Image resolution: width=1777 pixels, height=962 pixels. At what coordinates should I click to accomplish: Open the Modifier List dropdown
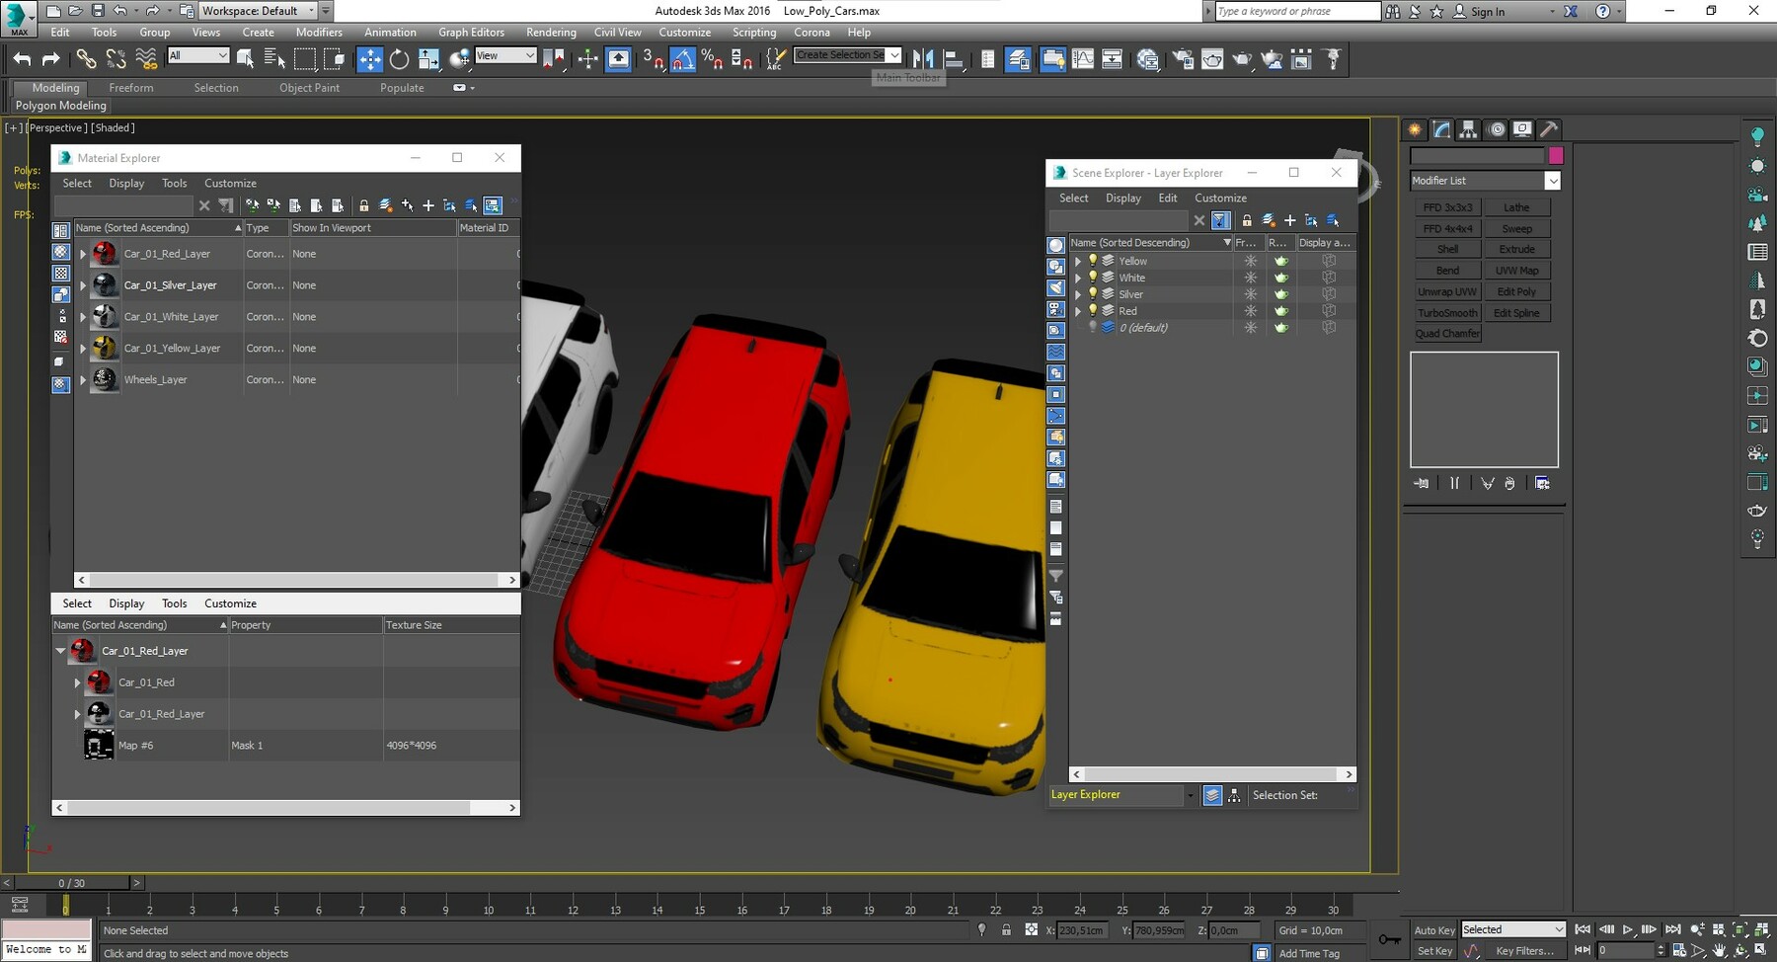pos(1553,181)
